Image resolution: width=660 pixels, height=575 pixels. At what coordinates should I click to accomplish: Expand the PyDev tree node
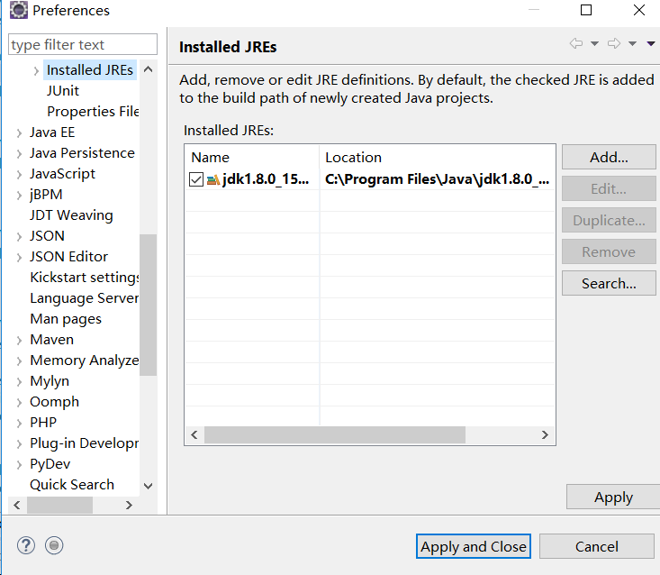click(19, 465)
